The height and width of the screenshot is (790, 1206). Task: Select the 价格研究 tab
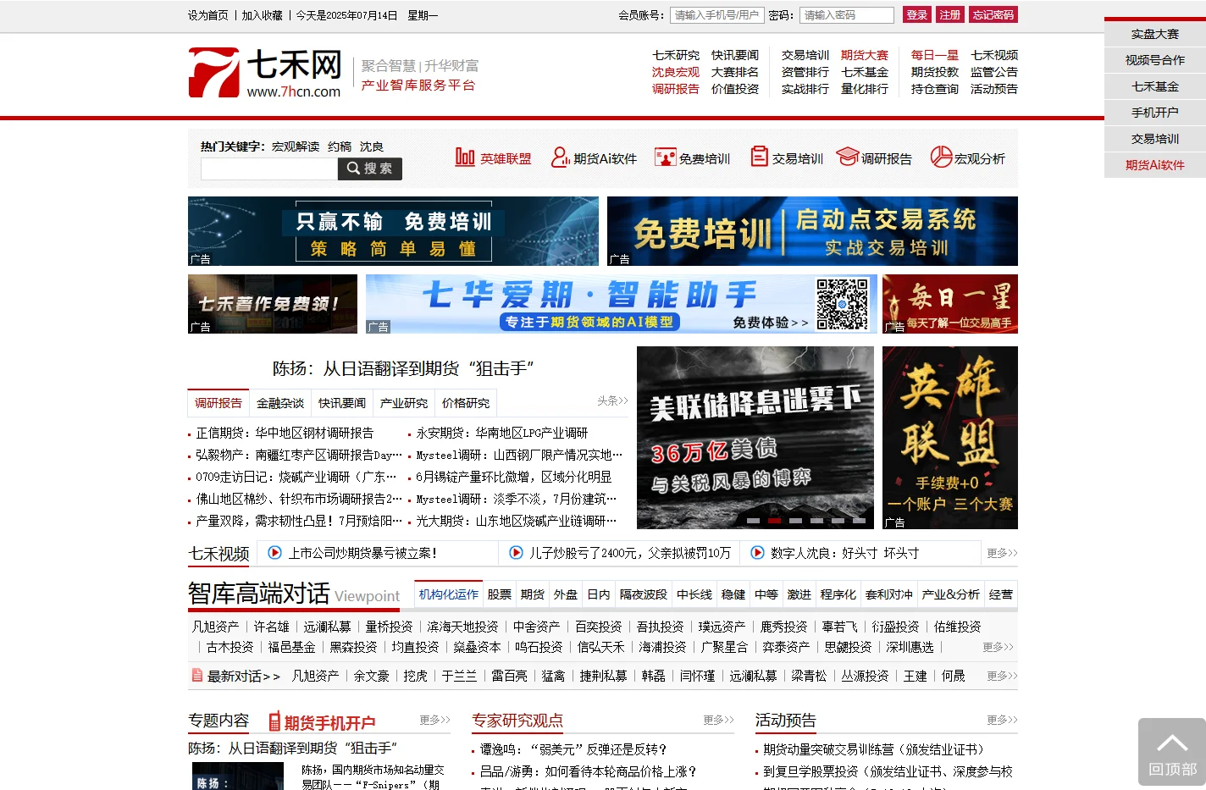pos(466,403)
